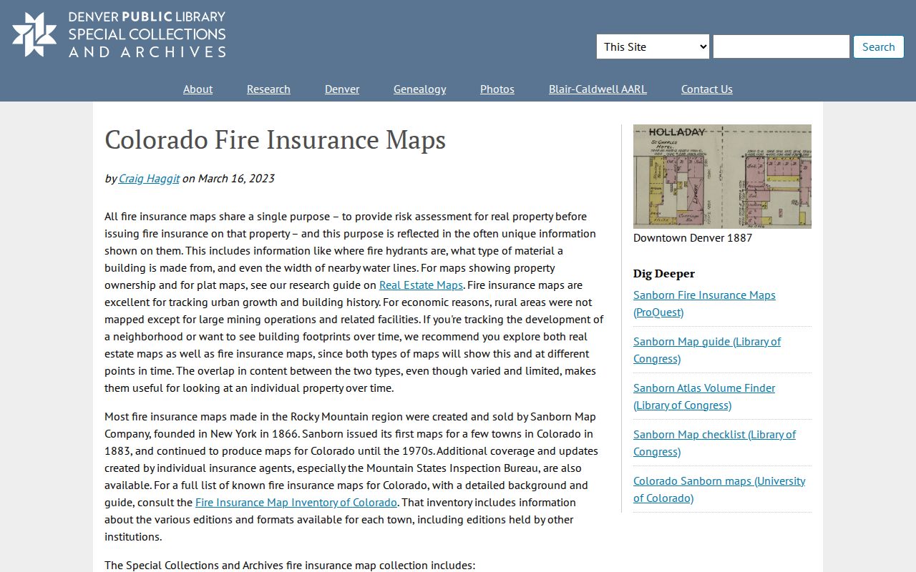Open Fire Insurance Map Inventory of Colorado link
Screen dimensions: 916x572
[296, 502]
